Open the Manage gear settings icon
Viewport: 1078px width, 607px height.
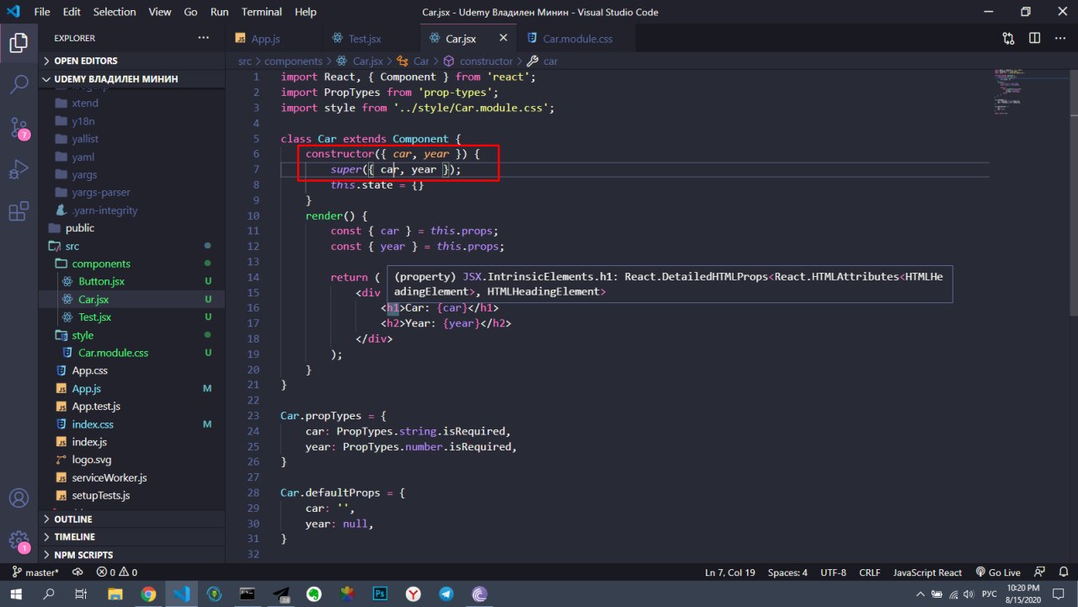(x=19, y=540)
